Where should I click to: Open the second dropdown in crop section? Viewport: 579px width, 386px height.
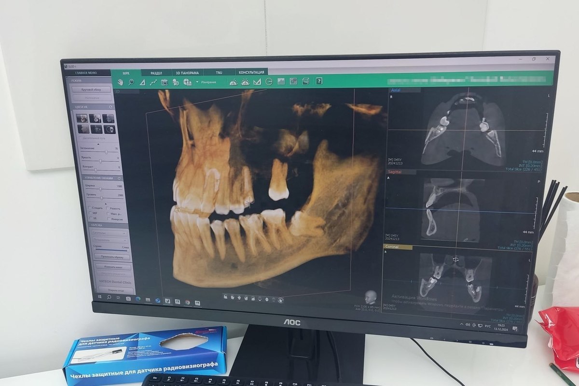pos(108,240)
